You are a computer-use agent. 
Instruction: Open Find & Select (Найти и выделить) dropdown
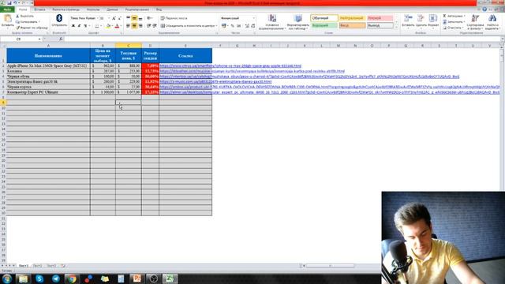click(492, 22)
